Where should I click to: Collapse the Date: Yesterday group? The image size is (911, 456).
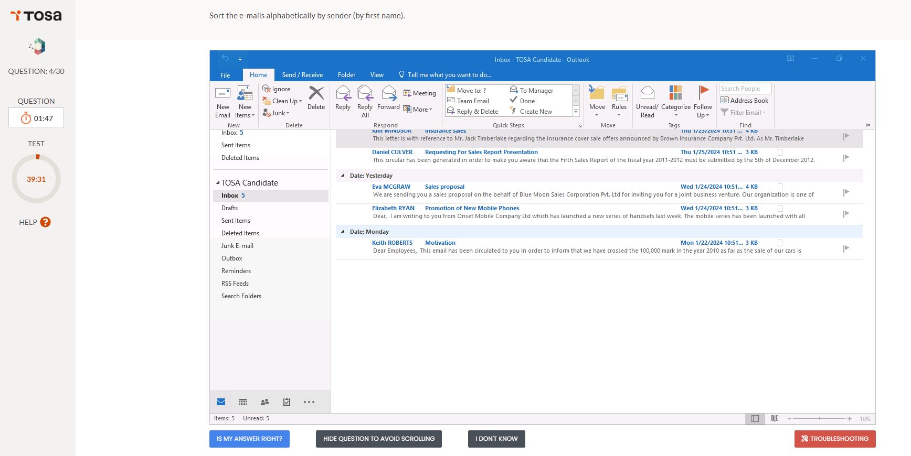coord(343,176)
